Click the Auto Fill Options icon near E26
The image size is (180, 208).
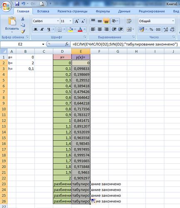click(93, 201)
